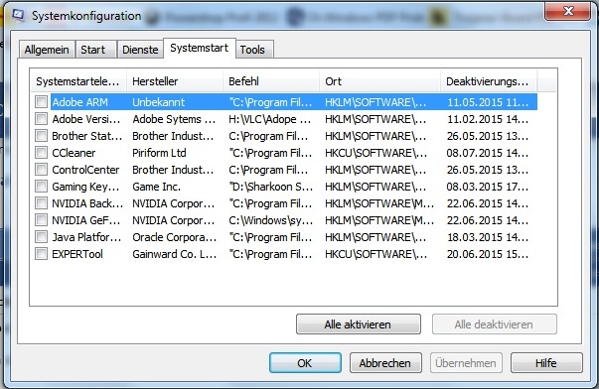
Task: Click Oracle Corpora... manufacturer cell
Action: click(175, 237)
